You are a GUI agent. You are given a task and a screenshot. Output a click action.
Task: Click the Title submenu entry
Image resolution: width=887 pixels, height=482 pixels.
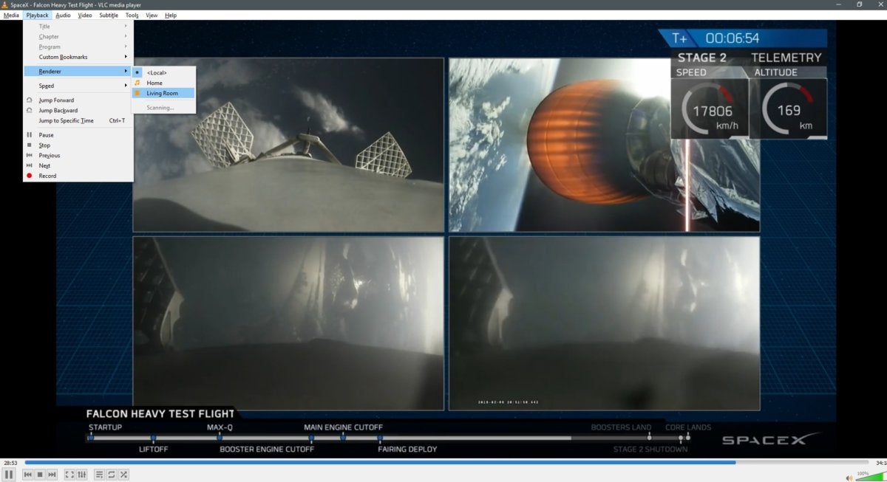point(78,26)
